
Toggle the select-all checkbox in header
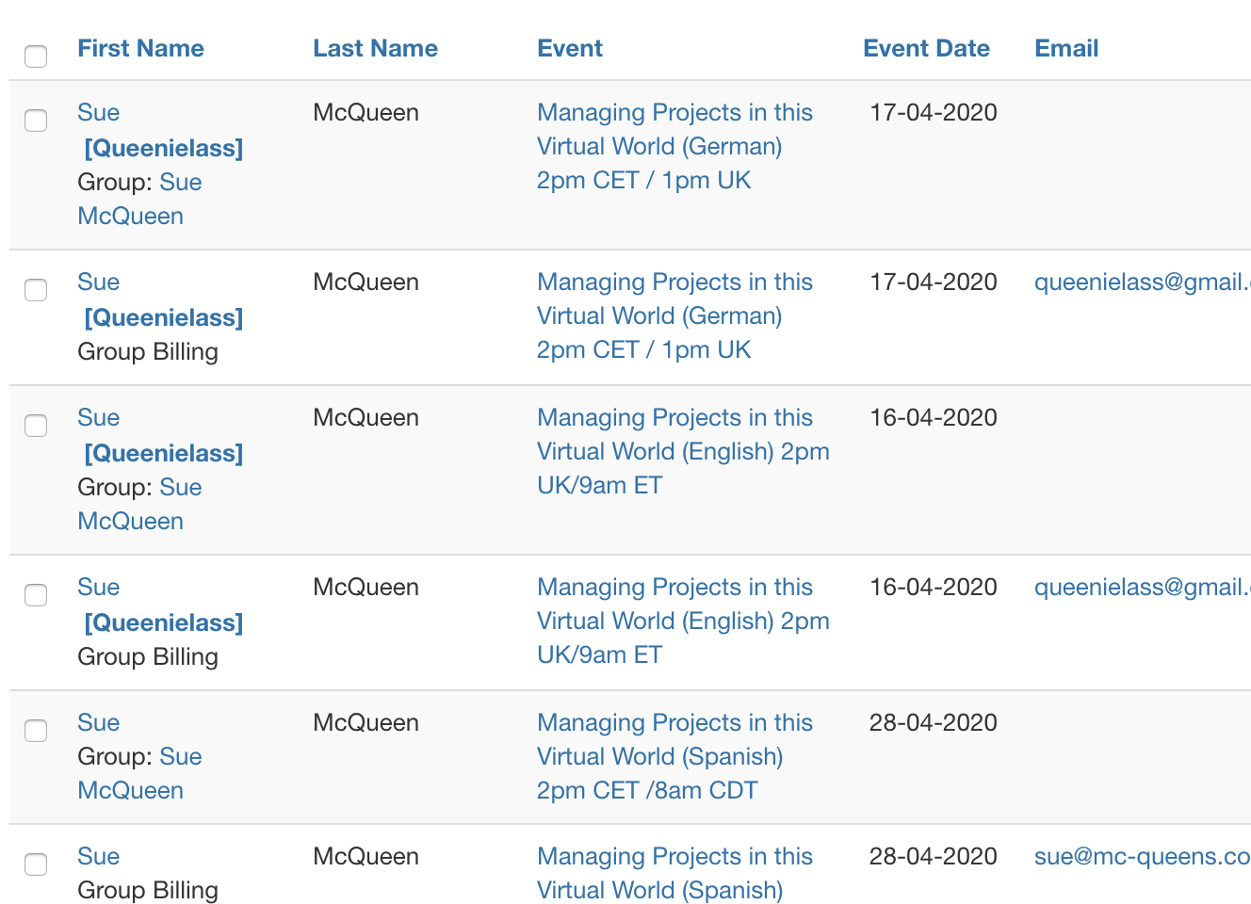(36, 56)
